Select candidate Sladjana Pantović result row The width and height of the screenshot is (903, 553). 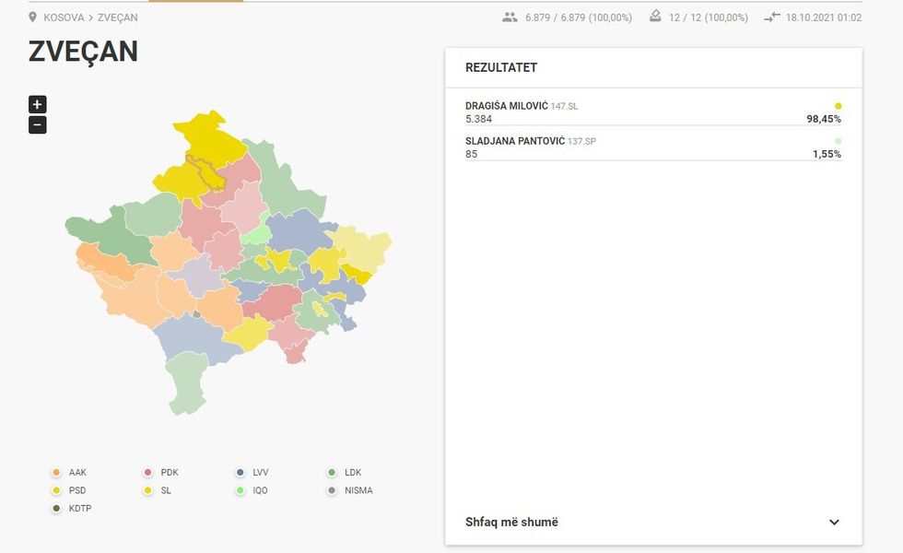click(x=652, y=147)
